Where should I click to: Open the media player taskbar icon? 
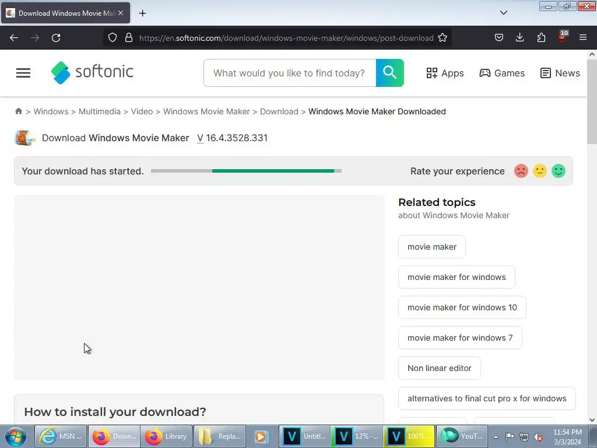tap(262, 436)
